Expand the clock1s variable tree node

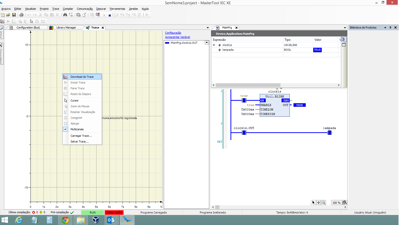pos(214,45)
